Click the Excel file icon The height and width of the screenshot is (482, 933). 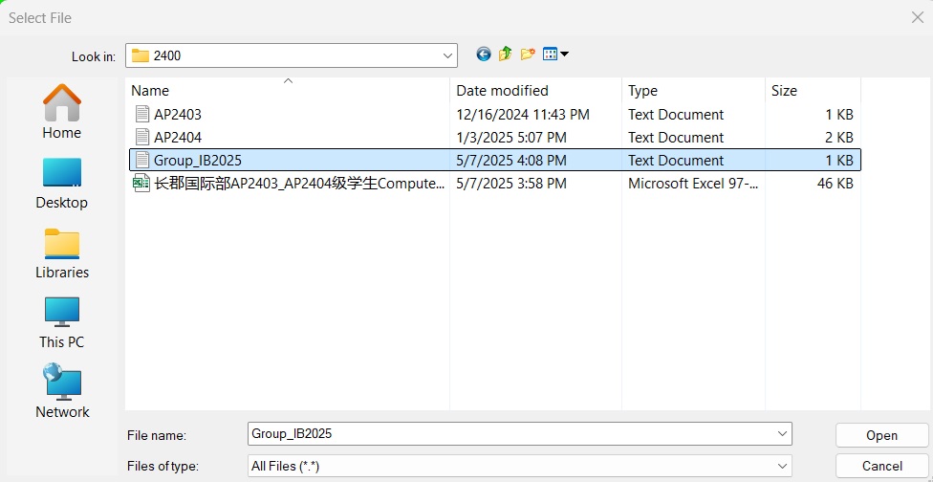click(x=141, y=184)
